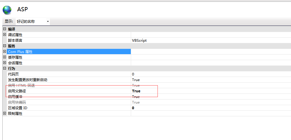Collapse the 服务 category
Viewport: 291px width, 140px height.
pyautogui.click(x=5, y=46)
